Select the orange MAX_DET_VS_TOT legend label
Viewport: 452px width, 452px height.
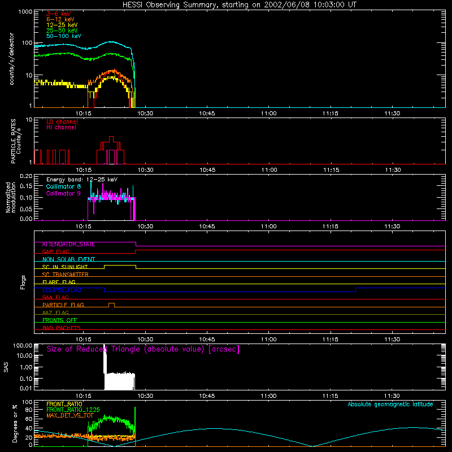pyautogui.click(x=69, y=415)
